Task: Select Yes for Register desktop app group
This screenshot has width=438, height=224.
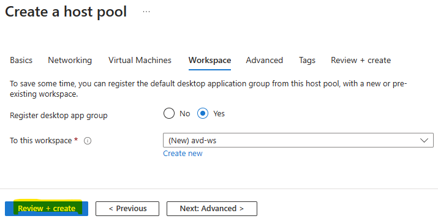Action: (203, 114)
